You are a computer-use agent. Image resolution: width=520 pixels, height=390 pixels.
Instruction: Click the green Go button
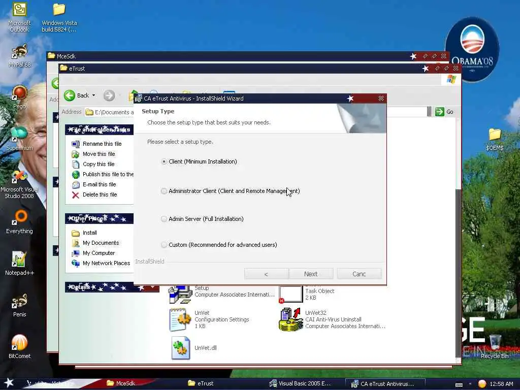pyautogui.click(x=444, y=112)
